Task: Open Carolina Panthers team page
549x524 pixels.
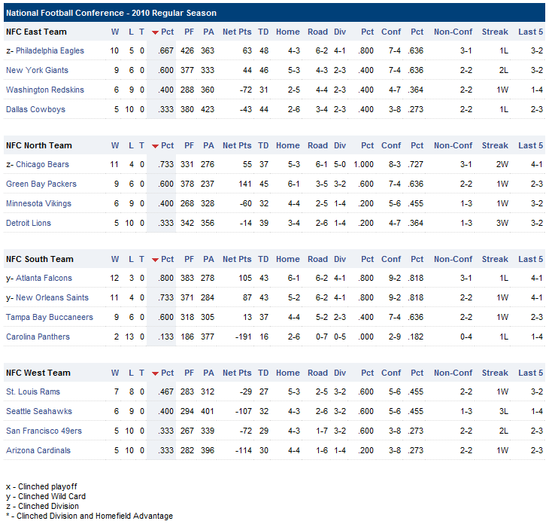Action: [x=38, y=337]
